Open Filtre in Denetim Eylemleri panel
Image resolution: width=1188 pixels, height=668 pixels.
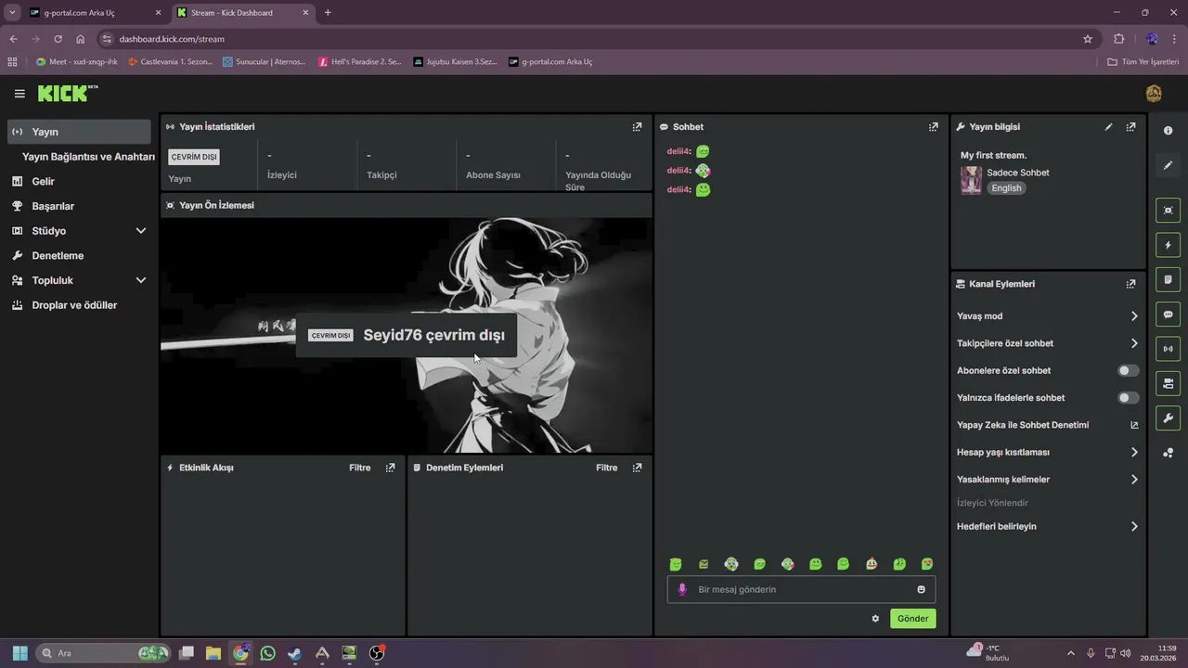tap(606, 468)
